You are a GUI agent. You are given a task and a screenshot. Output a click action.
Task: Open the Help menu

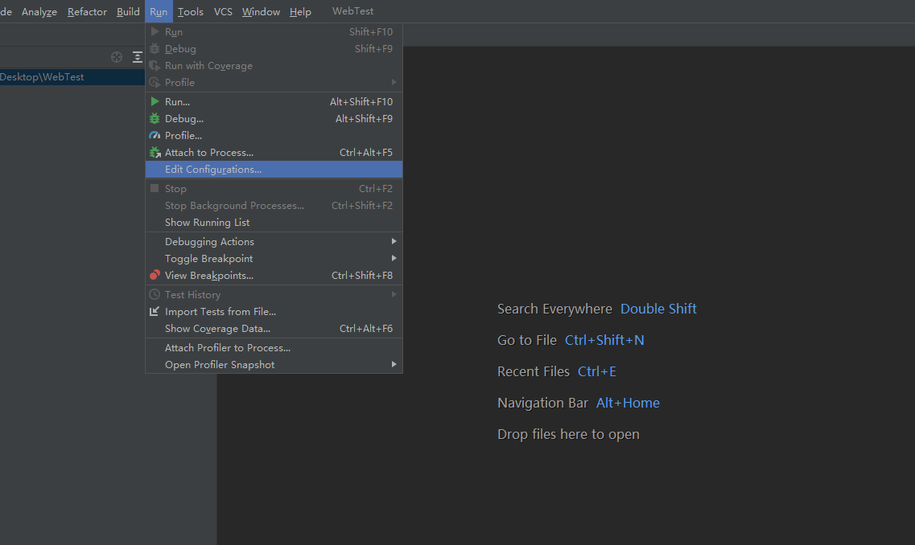coord(300,12)
